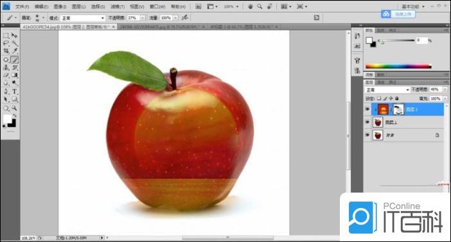Open the 图像(I) menu

coord(60,6)
